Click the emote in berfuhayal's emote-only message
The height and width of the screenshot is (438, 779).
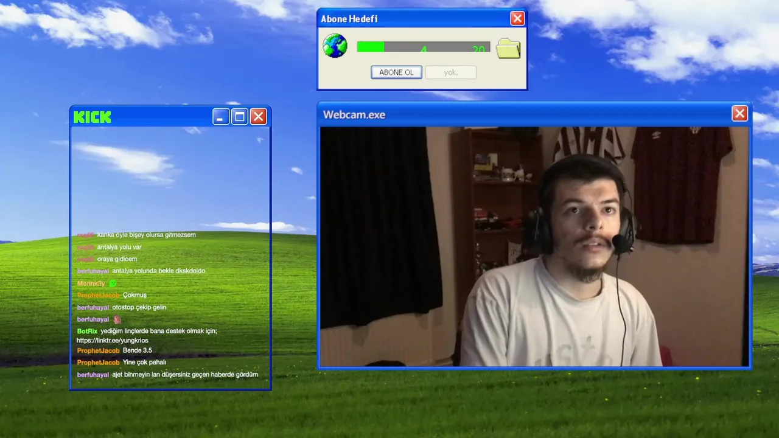point(117,319)
